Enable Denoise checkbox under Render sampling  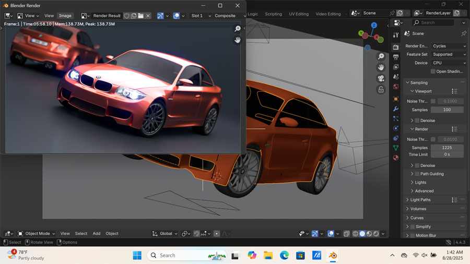[x=417, y=165]
